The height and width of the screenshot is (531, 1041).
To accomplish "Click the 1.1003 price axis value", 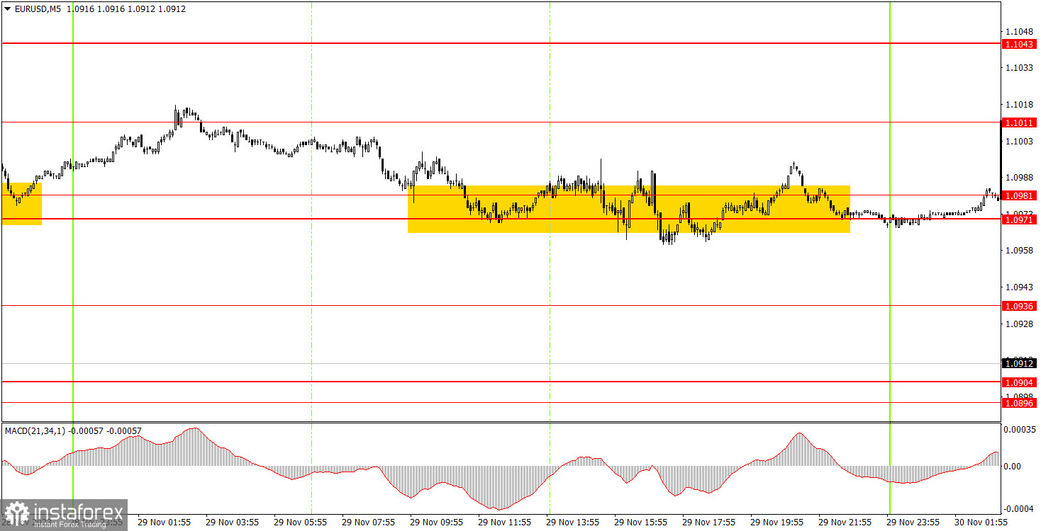I will tap(1018, 142).
